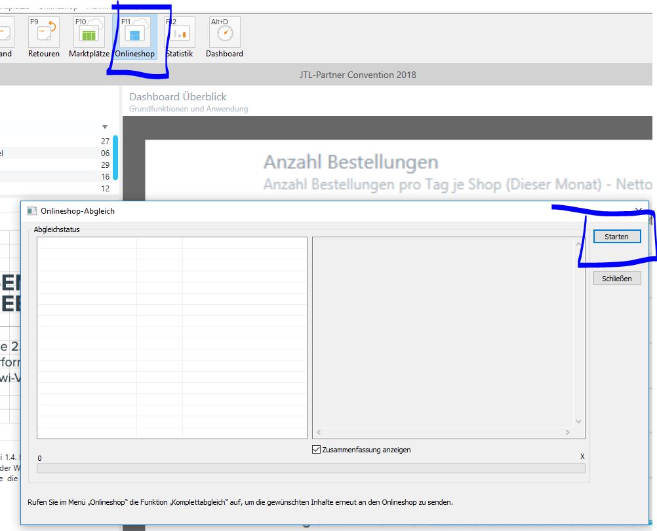
Task: Click the JTL-Partner Convention 2018 banner text
Action: coord(358,75)
